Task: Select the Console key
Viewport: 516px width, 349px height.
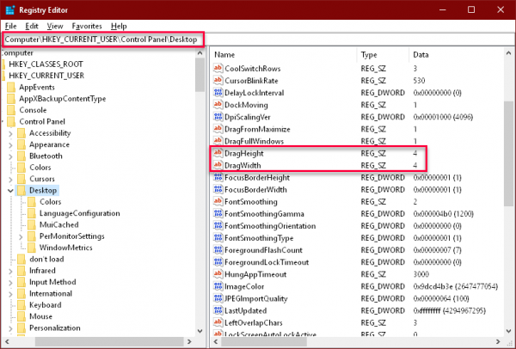Action: coord(33,110)
